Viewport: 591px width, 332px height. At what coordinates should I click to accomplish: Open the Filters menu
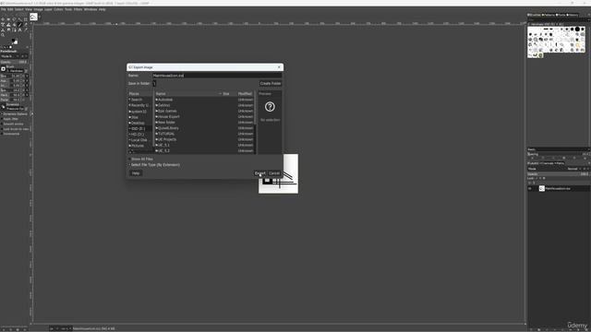point(78,9)
